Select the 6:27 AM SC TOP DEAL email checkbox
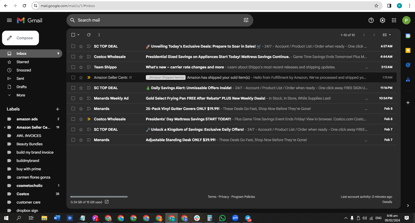This screenshot has width=415, height=223. pos(73,46)
